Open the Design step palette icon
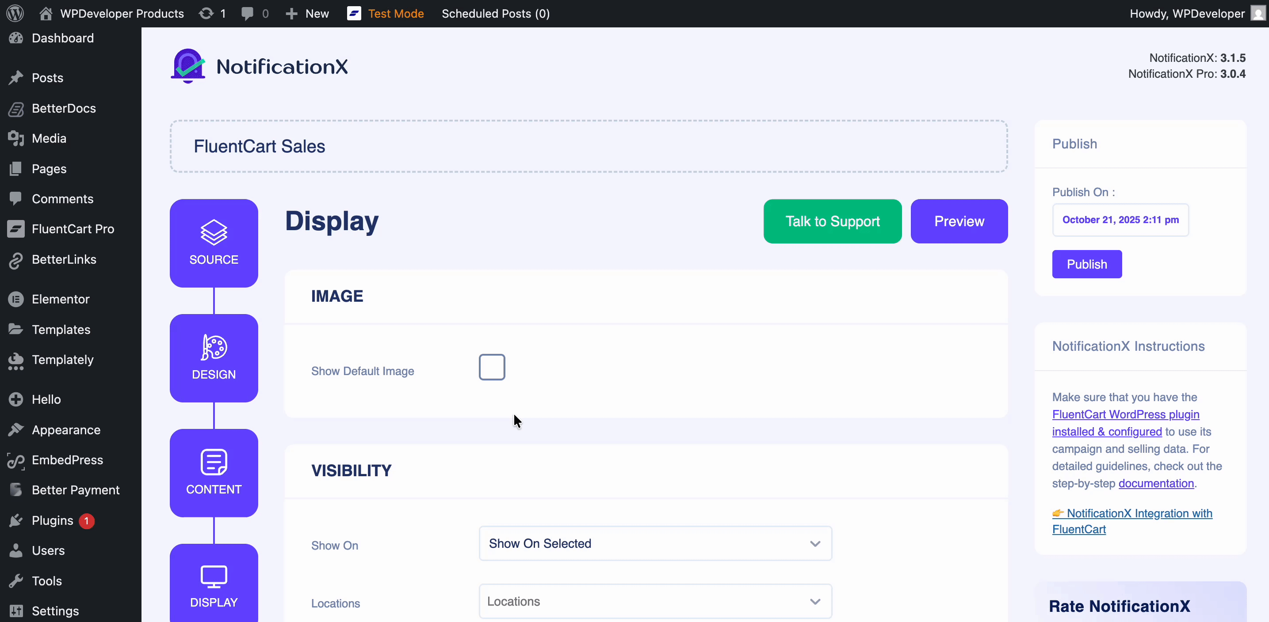The image size is (1269, 622). [x=214, y=347]
